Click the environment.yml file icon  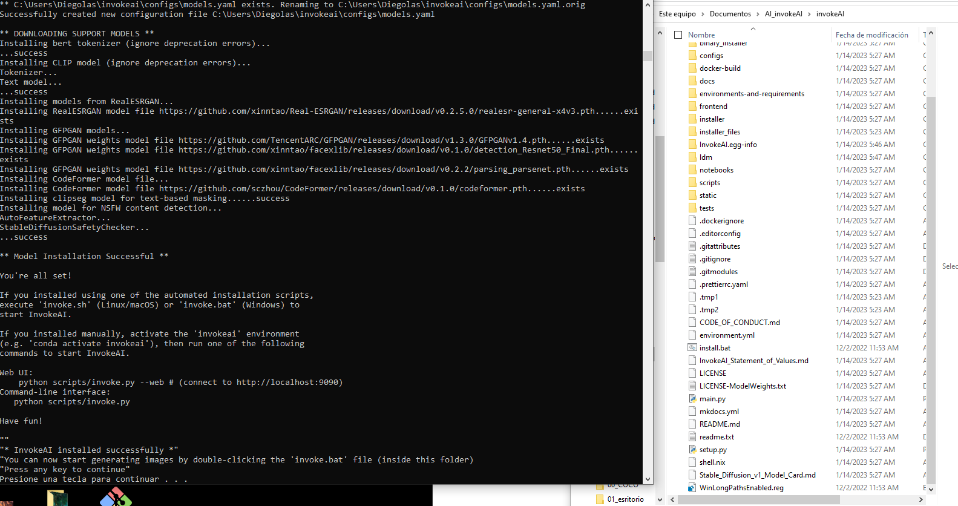click(x=692, y=335)
